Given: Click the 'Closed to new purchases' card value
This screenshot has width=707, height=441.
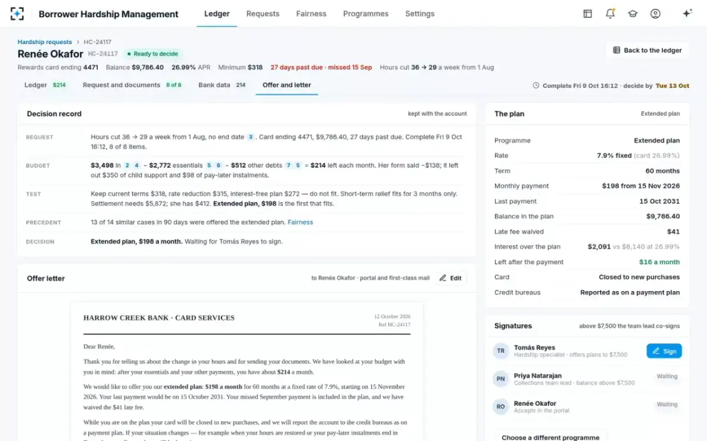Looking at the screenshot, I should point(639,278).
